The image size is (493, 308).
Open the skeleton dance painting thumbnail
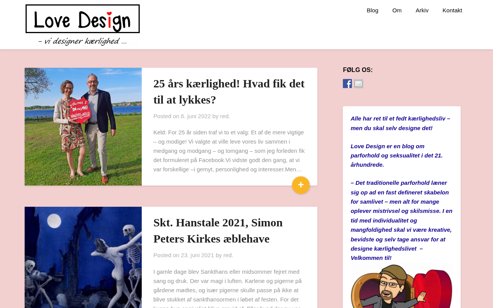point(83,257)
